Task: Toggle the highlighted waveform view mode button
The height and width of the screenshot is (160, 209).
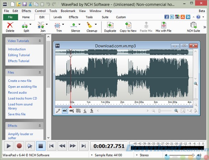Action: pos(65,111)
